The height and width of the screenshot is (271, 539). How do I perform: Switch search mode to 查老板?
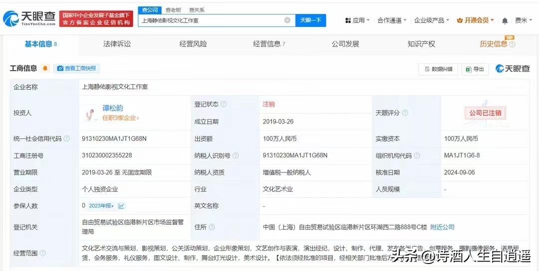coord(173,10)
